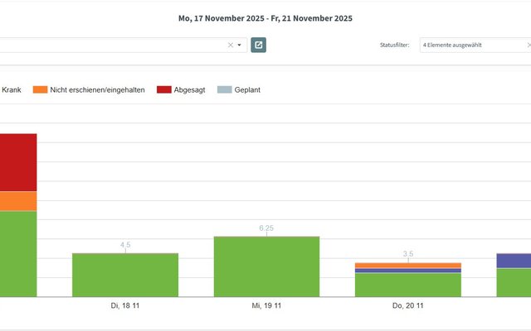The width and height of the screenshot is (531, 331).
Task: Toggle the Abgesagt legend entry
Action: 181,90
